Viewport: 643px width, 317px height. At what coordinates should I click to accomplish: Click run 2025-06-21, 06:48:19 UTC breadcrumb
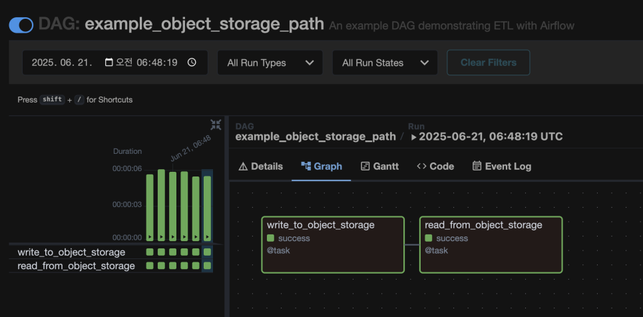pyautogui.click(x=487, y=137)
